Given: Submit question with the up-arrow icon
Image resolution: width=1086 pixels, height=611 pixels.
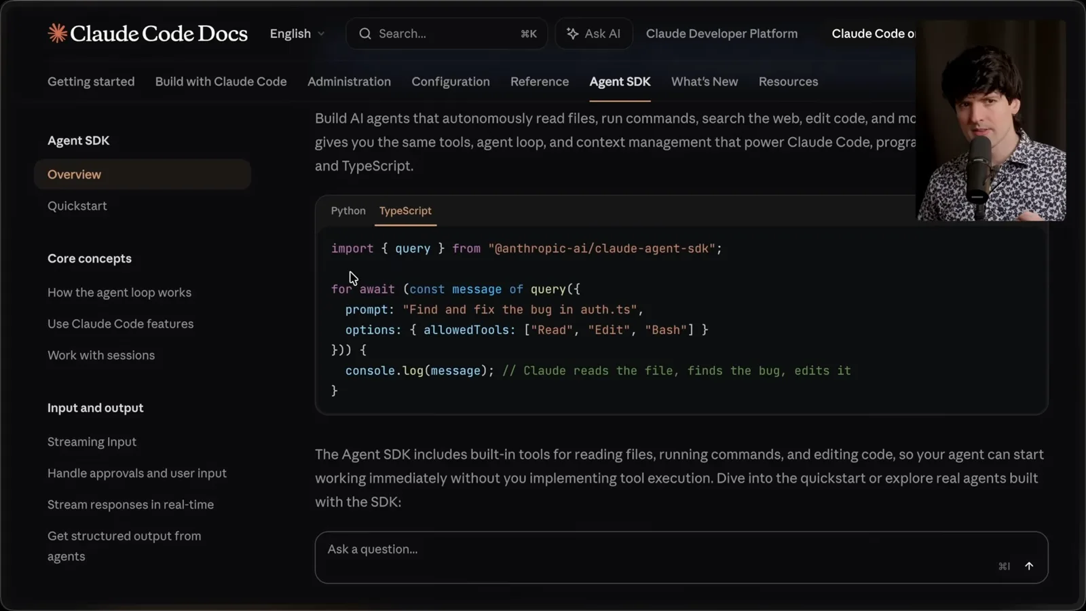Looking at the screenshot, I should point(1029,566).
